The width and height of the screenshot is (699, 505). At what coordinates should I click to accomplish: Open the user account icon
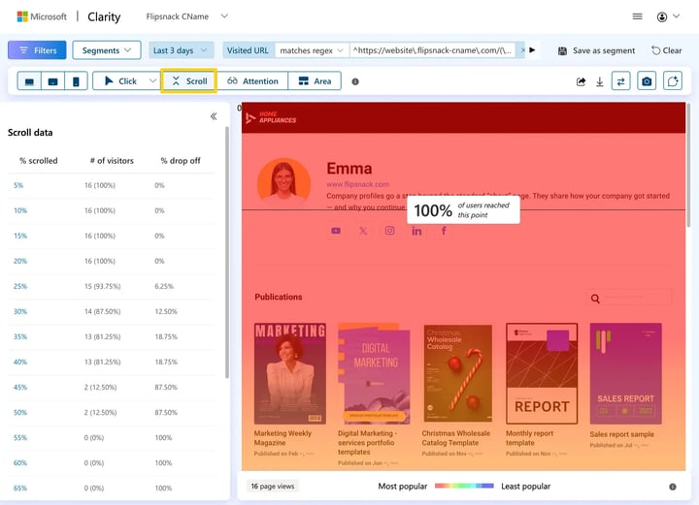click(661, 16)
